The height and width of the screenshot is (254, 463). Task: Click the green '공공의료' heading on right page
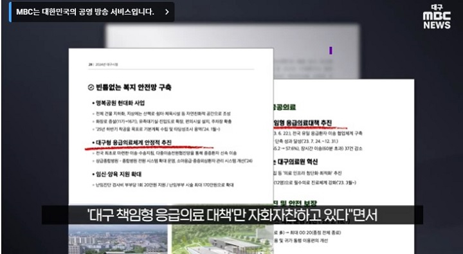pos(285,107)
